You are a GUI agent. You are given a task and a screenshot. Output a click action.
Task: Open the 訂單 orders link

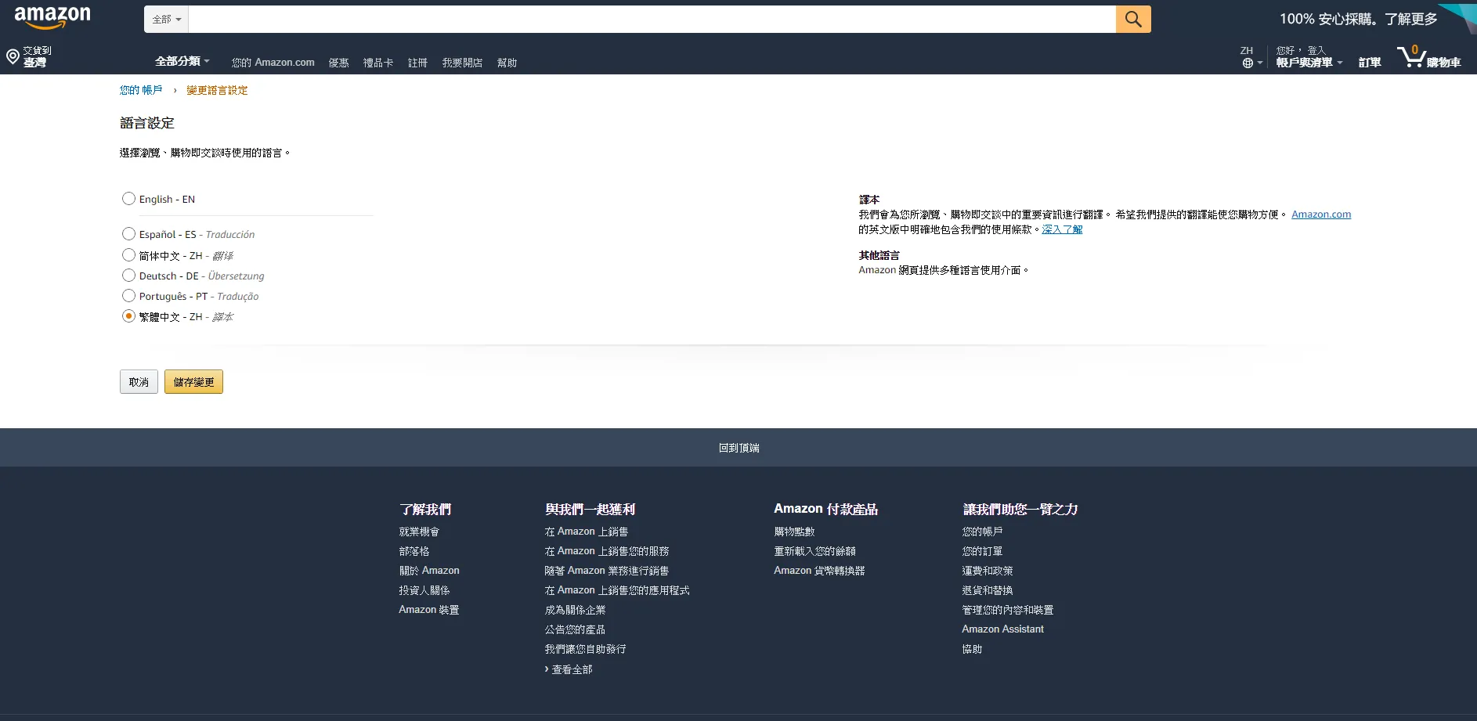pos(1370,62)
